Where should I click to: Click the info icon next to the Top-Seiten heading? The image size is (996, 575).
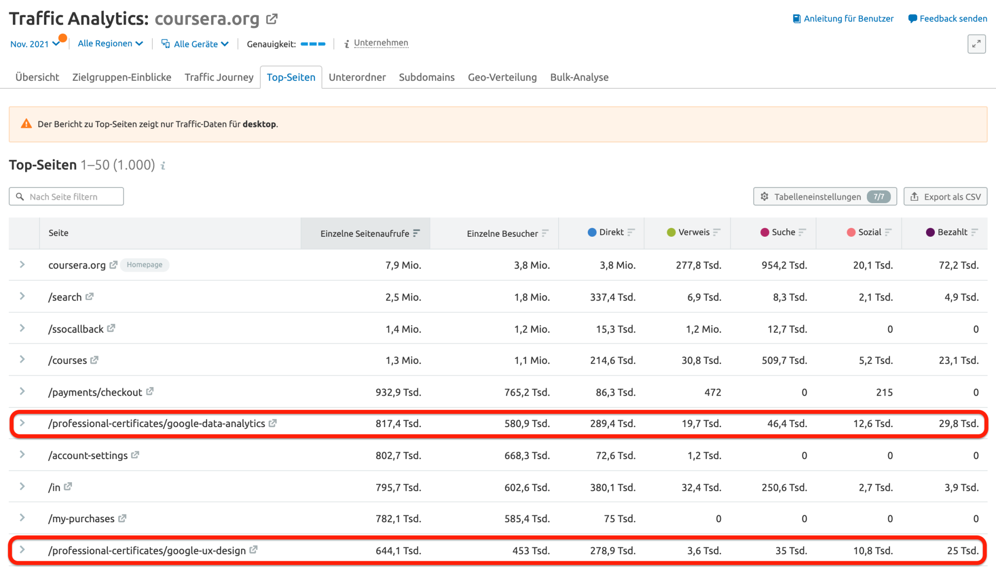click(x=163, y=166)
